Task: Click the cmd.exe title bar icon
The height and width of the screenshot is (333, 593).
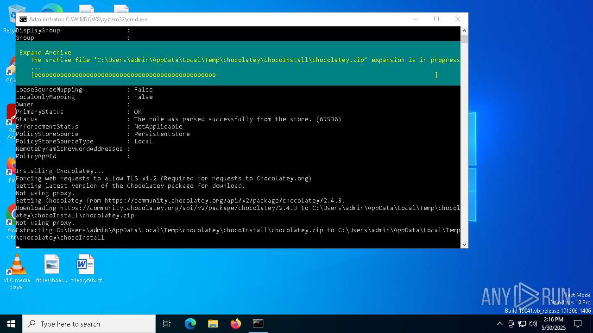Action: click(23, 19)
